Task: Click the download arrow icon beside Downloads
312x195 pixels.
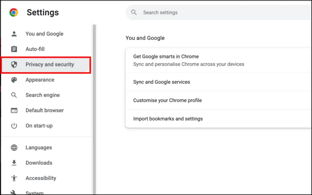Action: (14, 163)
